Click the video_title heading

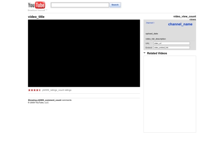36,17
